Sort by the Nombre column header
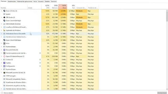 pyautogui.click(x=14, y=7)
